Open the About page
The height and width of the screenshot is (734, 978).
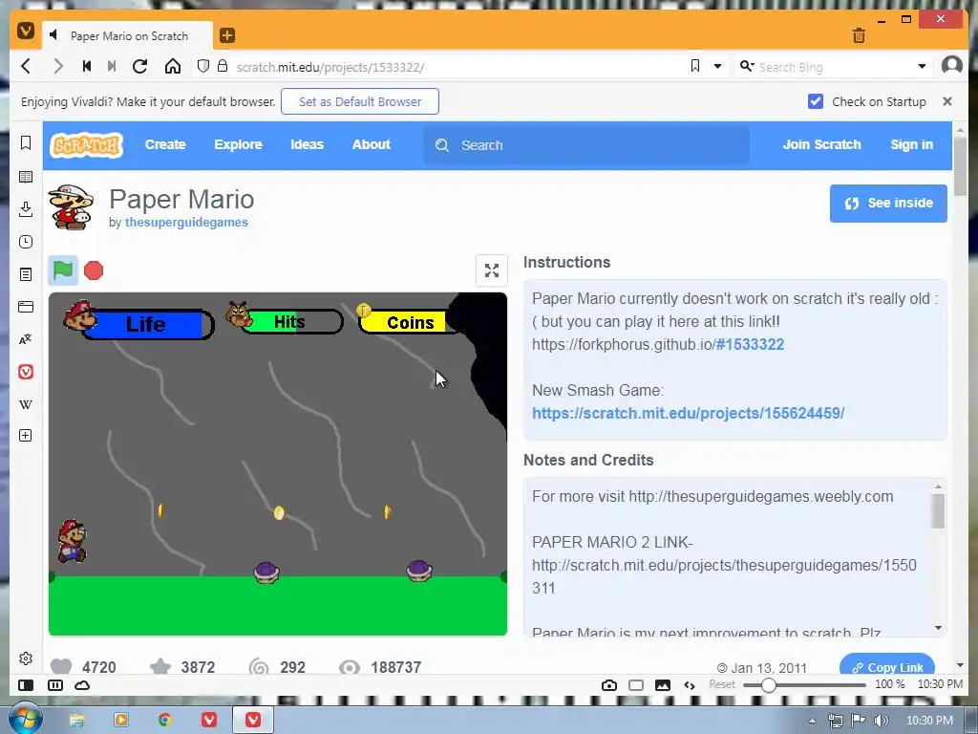[x=372, y=144]
